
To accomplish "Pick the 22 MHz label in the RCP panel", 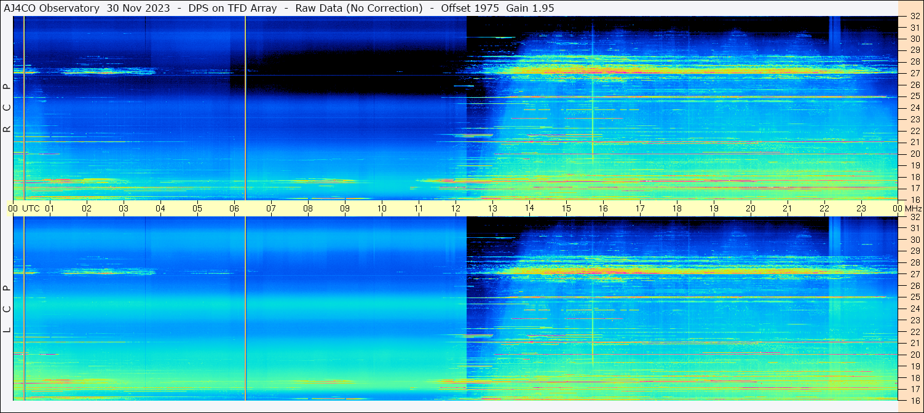I will (x=914, y=131).
